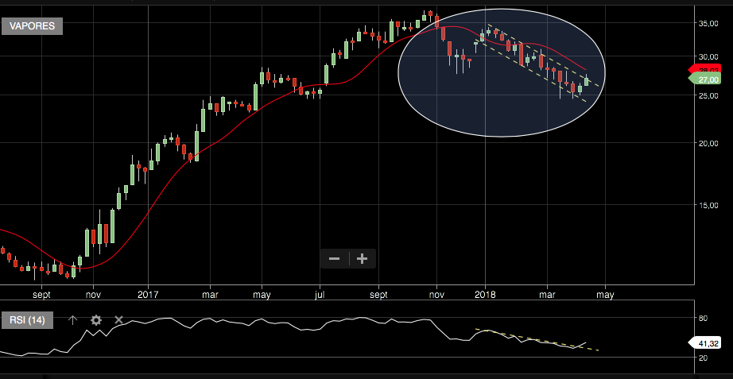Remove the RSI indicator with X icon
This screenshot has height=379, width=733.
coord(119,320)
